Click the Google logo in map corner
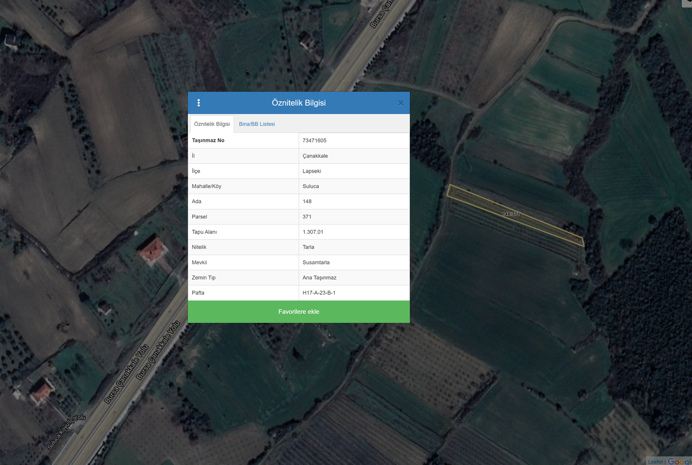 (x=679, y=461)
